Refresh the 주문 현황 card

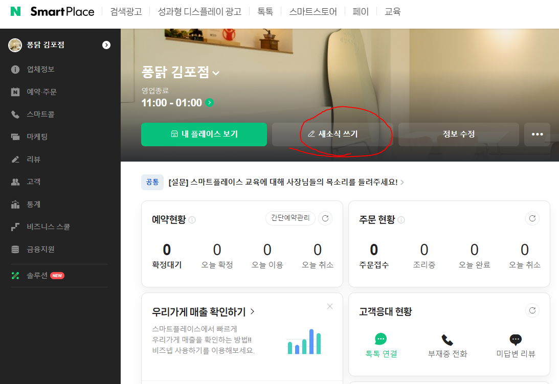(532, 218)
